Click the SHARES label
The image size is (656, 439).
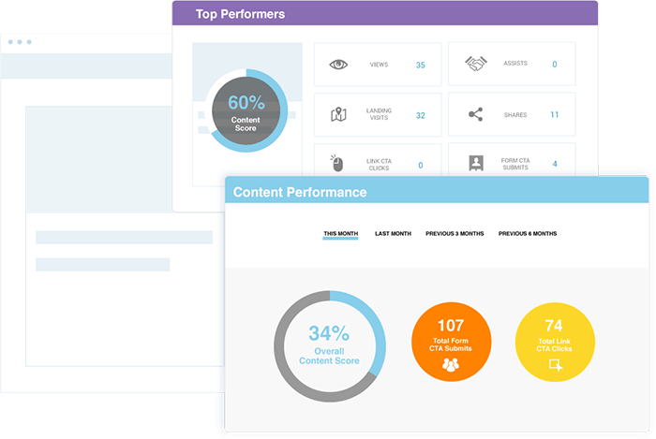[515, 114]
